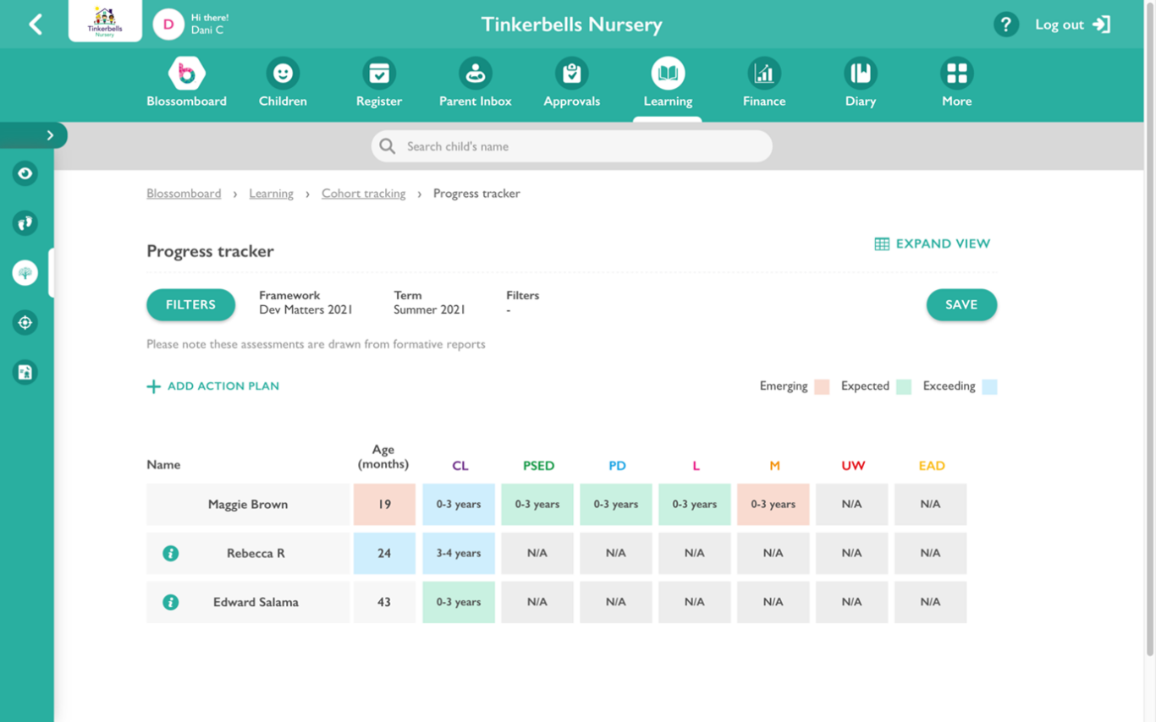
Task: Open the Finance chart icon
Action: pos(763,73)
